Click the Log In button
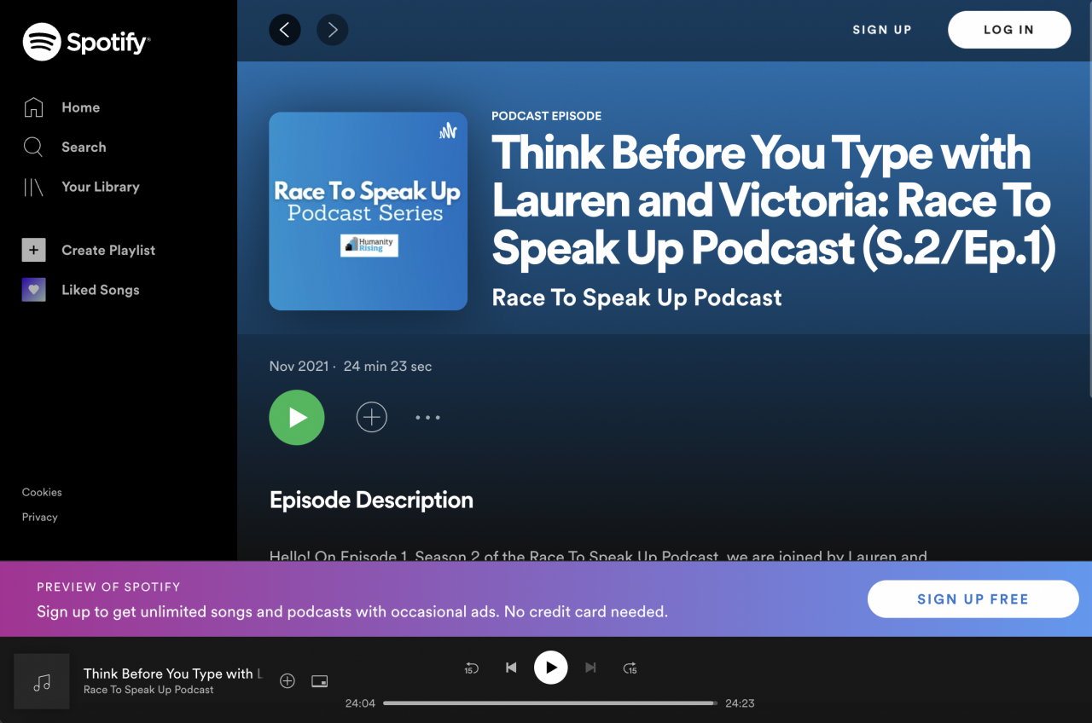The width and height of the screenshot is (1092, 723). click(1008, 30)
